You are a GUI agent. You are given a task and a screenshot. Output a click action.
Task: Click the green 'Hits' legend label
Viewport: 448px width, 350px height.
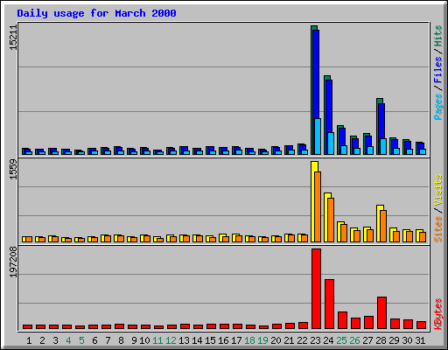tap(438, 36)
